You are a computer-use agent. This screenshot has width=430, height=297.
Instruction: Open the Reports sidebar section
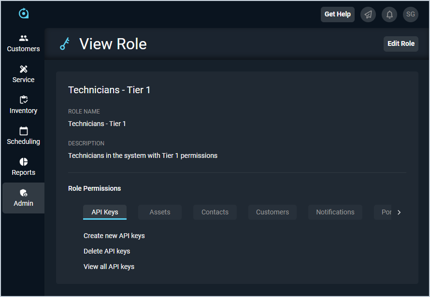pos(23,167)
